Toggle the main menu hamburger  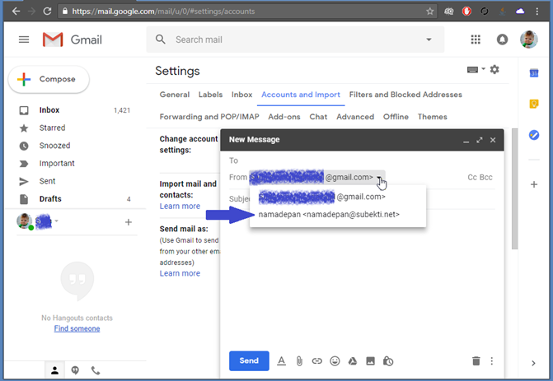(24, 39)
